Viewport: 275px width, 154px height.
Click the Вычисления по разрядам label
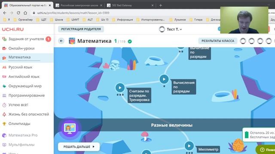(184, 87)
